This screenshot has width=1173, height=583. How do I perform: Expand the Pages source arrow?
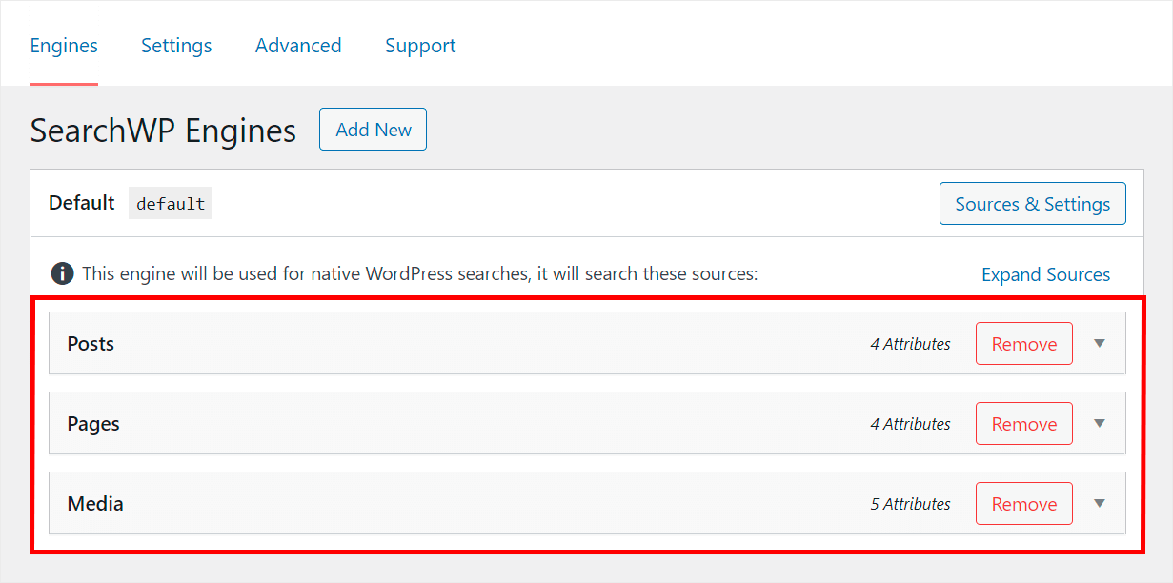click(1100, 424)
